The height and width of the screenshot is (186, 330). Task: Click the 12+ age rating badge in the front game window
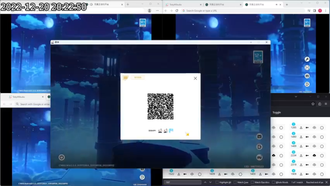click(x=258, y=57)
